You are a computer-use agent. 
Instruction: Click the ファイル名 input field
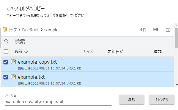click(58, 102)
